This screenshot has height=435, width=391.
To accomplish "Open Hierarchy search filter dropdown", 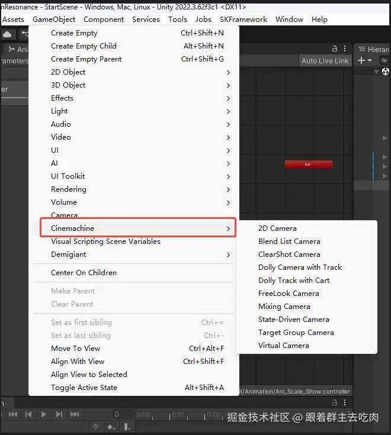I will pyautogui.click(x=384, y=60).
